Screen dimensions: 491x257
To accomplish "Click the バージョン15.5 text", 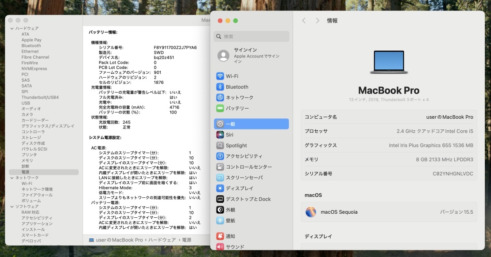I will (x=456, y=212).
